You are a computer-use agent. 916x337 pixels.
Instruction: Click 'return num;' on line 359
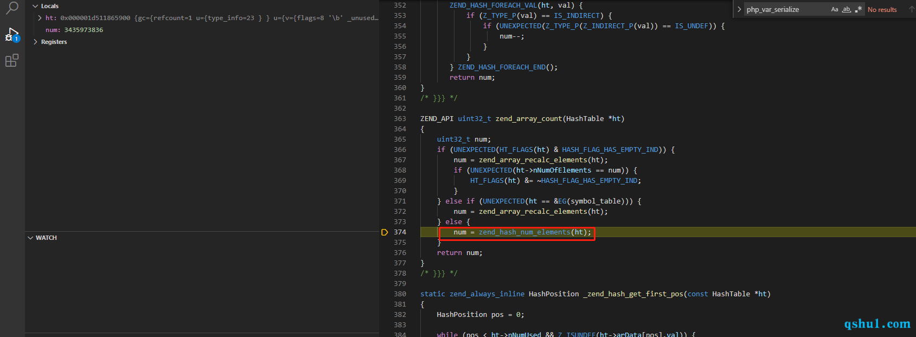472,78
